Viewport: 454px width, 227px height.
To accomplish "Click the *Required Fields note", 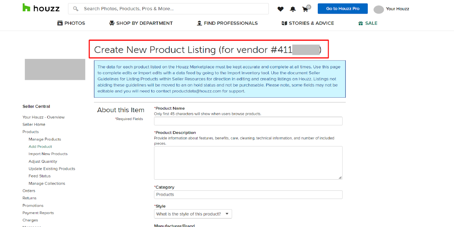I will [x=129, y=119].
